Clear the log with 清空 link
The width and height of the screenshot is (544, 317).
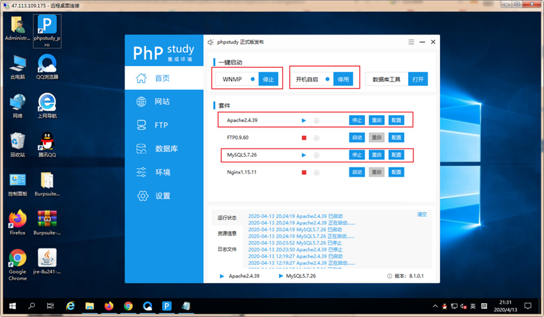[x=422, y=214]
